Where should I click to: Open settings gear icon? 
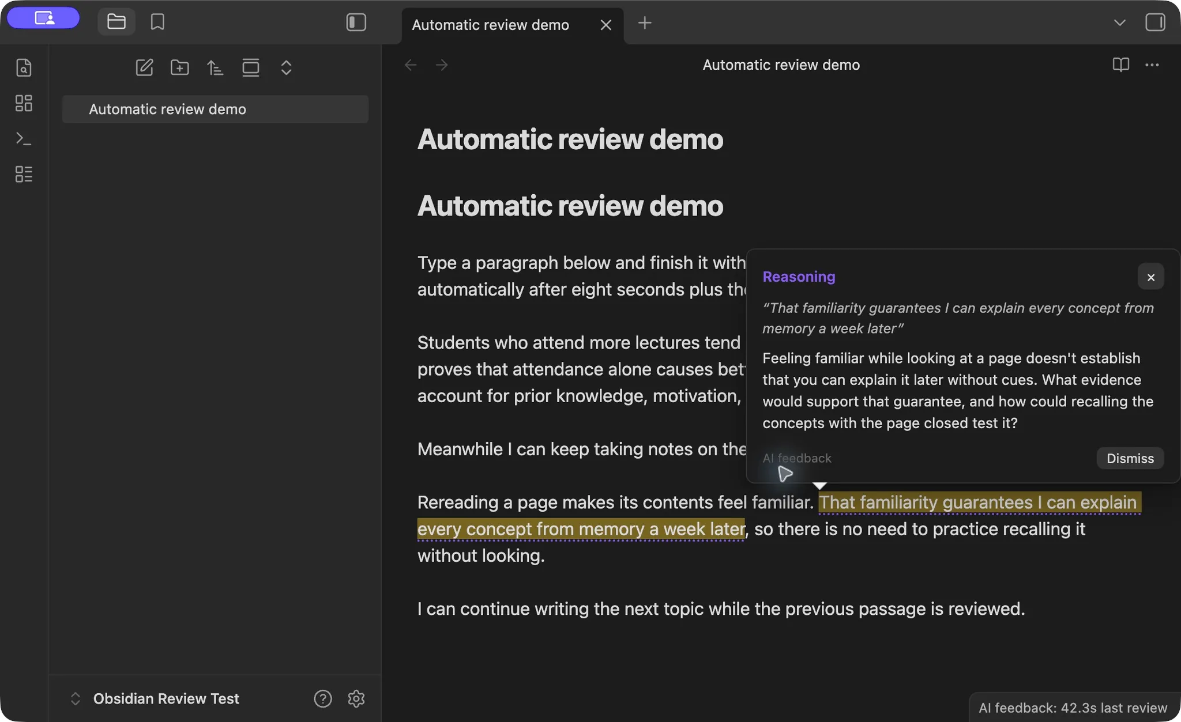point(356,698)
